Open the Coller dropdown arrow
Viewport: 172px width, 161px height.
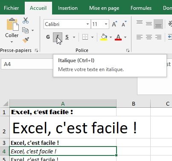coord(12,42)
